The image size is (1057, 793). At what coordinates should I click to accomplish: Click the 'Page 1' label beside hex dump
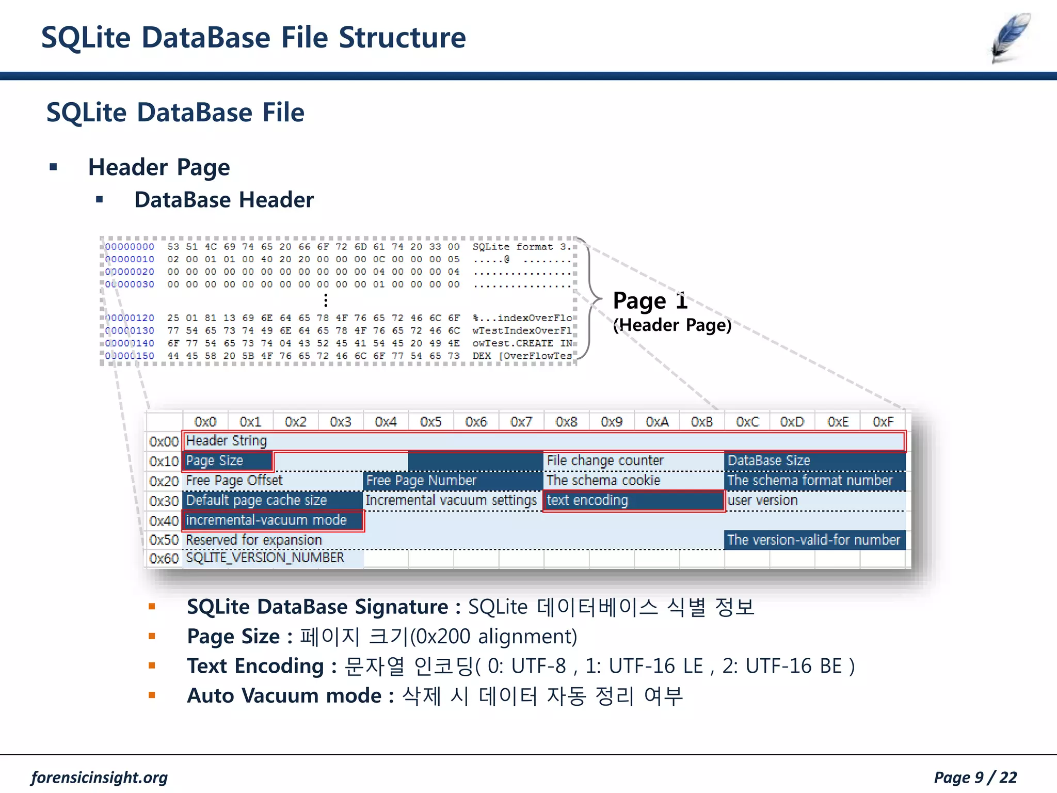pos(650,300)
